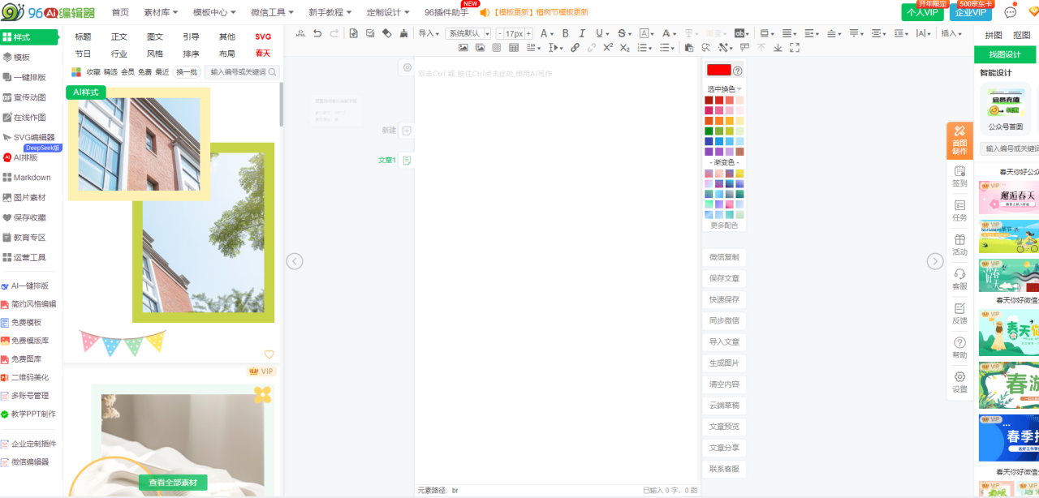
Task: Expand the 选中换色 dropdown
Action: [724, 88]
